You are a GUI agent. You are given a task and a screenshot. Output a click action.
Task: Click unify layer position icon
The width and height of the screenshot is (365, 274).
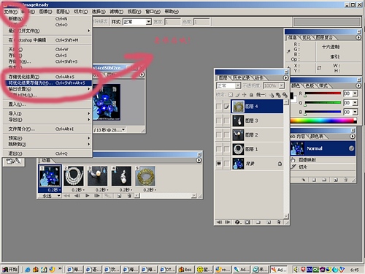272,95
